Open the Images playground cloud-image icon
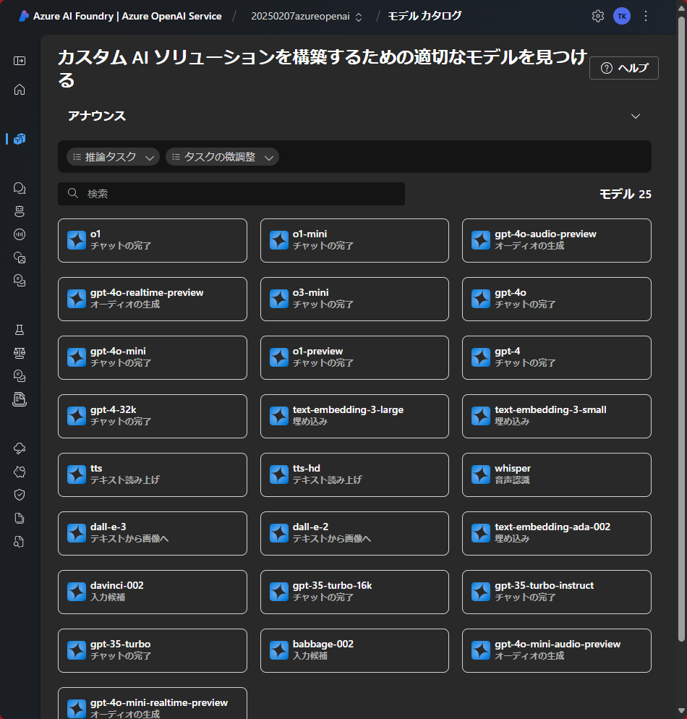 point(19,258)
